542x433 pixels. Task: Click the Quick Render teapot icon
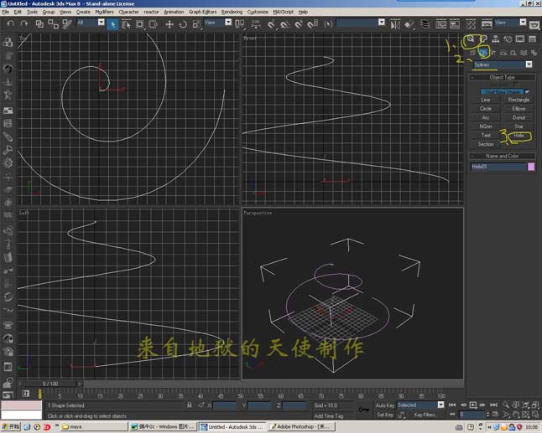(534, 25)
